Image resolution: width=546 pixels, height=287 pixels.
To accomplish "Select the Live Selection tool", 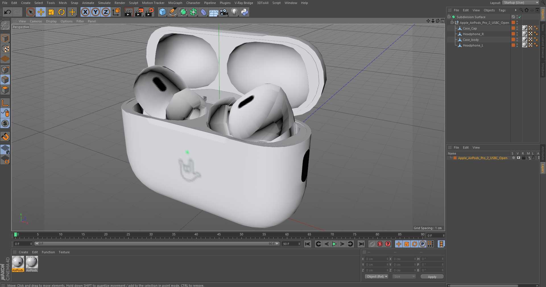I will click(x=30, y=12).
